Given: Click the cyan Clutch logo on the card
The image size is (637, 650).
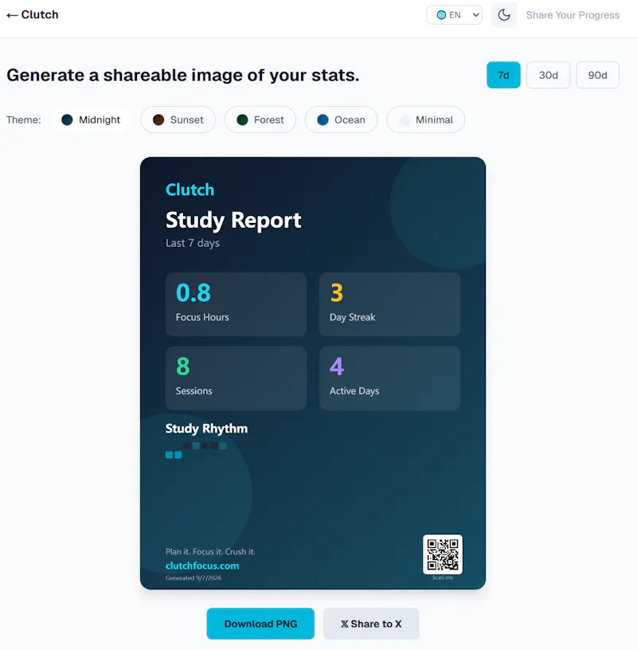Looking at the screenshot, I should click(x=190, y=190).
